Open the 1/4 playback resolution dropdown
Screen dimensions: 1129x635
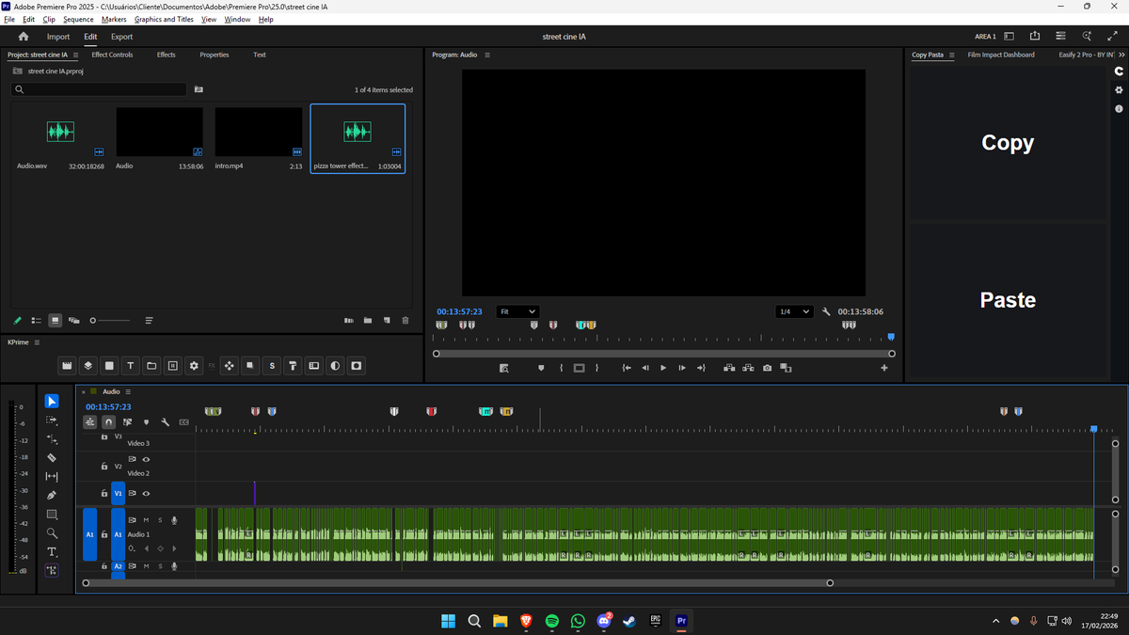[x=793, y=311]
